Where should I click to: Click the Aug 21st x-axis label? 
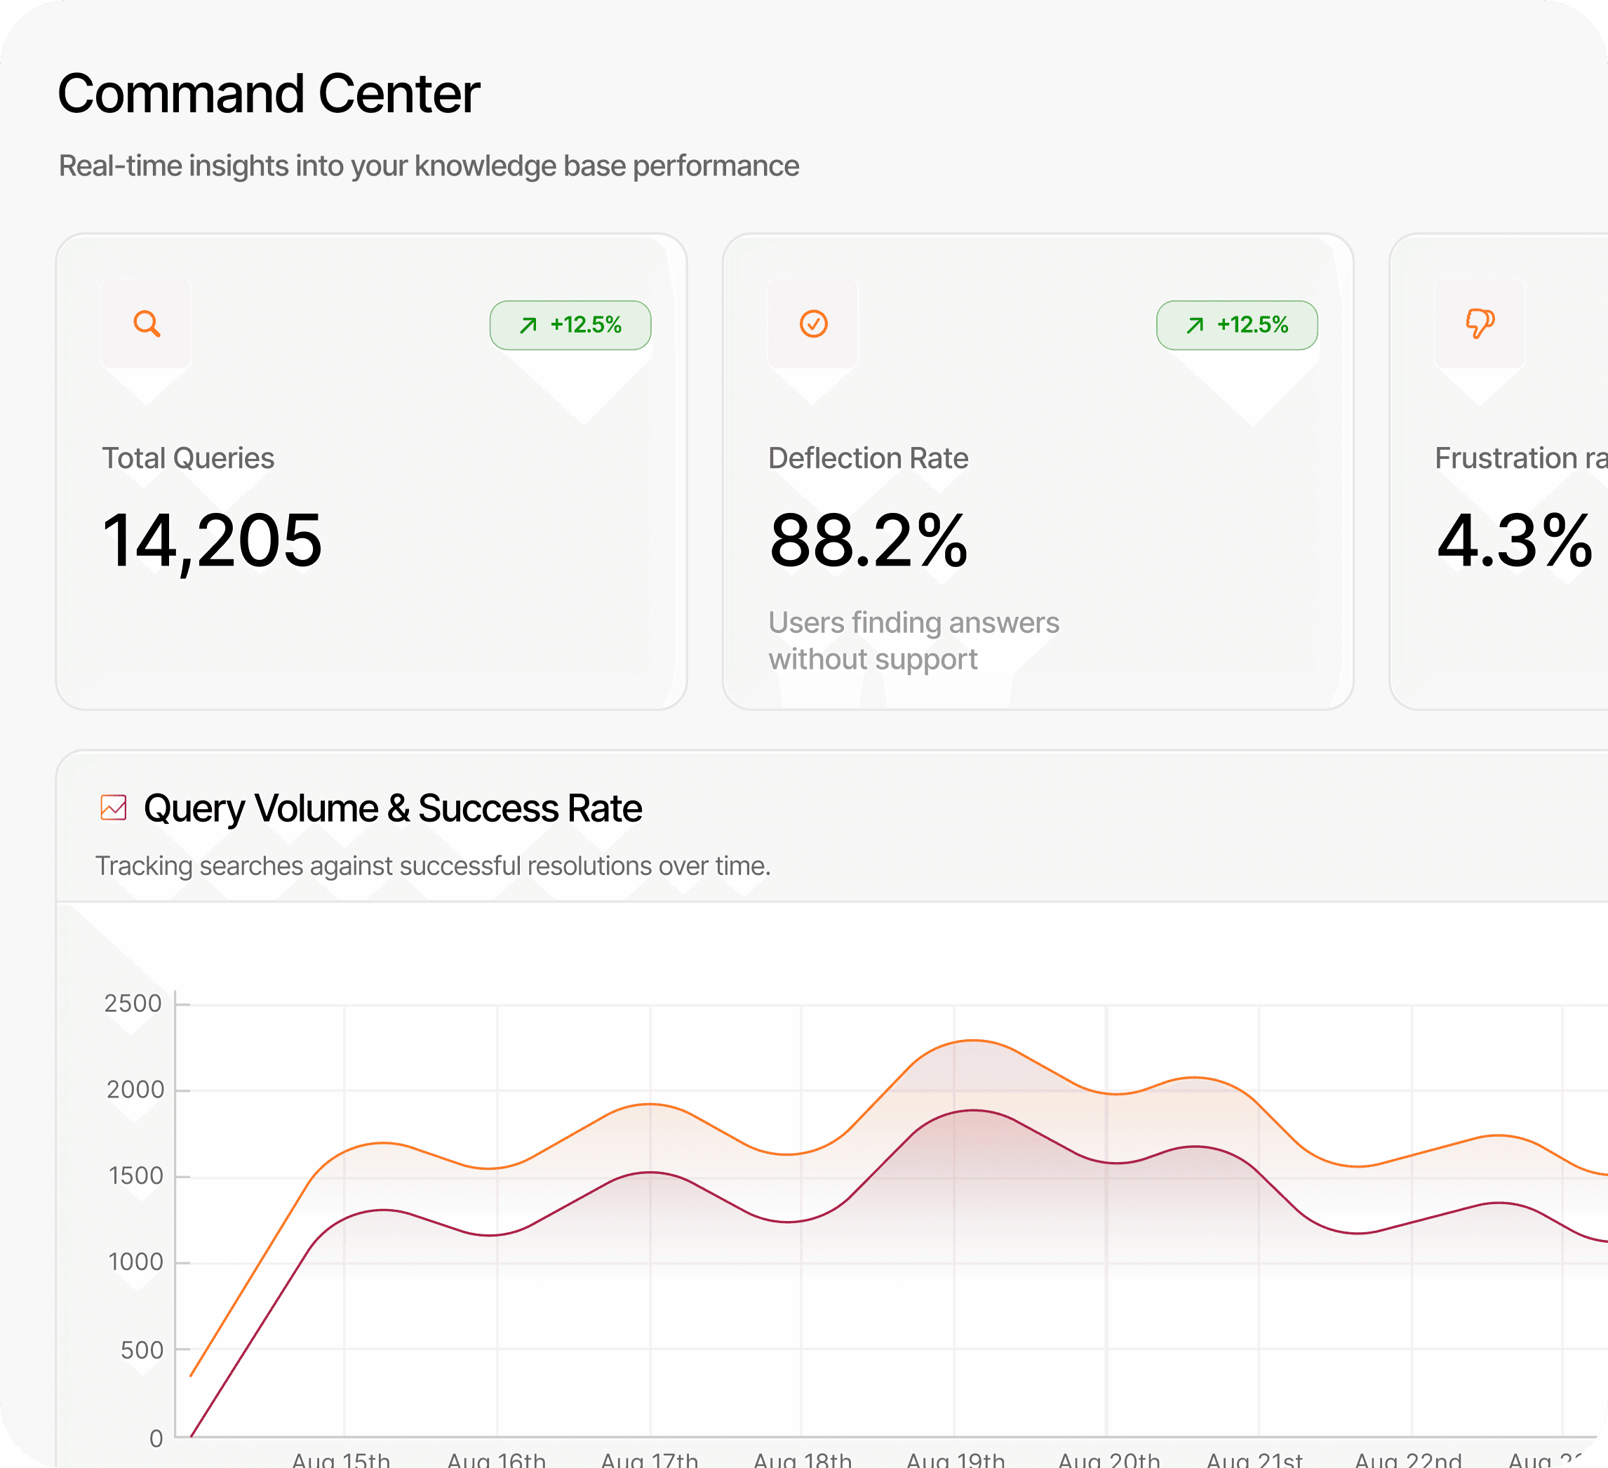point(1254,1460)
